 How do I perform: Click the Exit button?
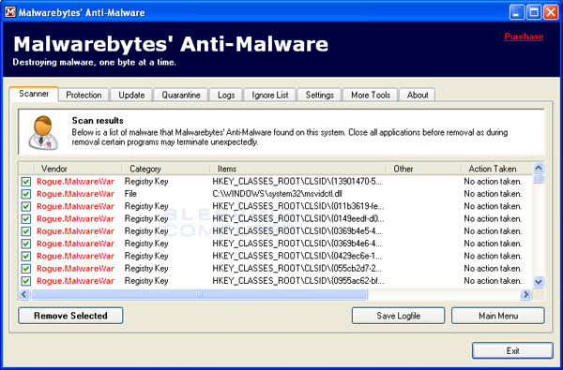tap(512, 350)
